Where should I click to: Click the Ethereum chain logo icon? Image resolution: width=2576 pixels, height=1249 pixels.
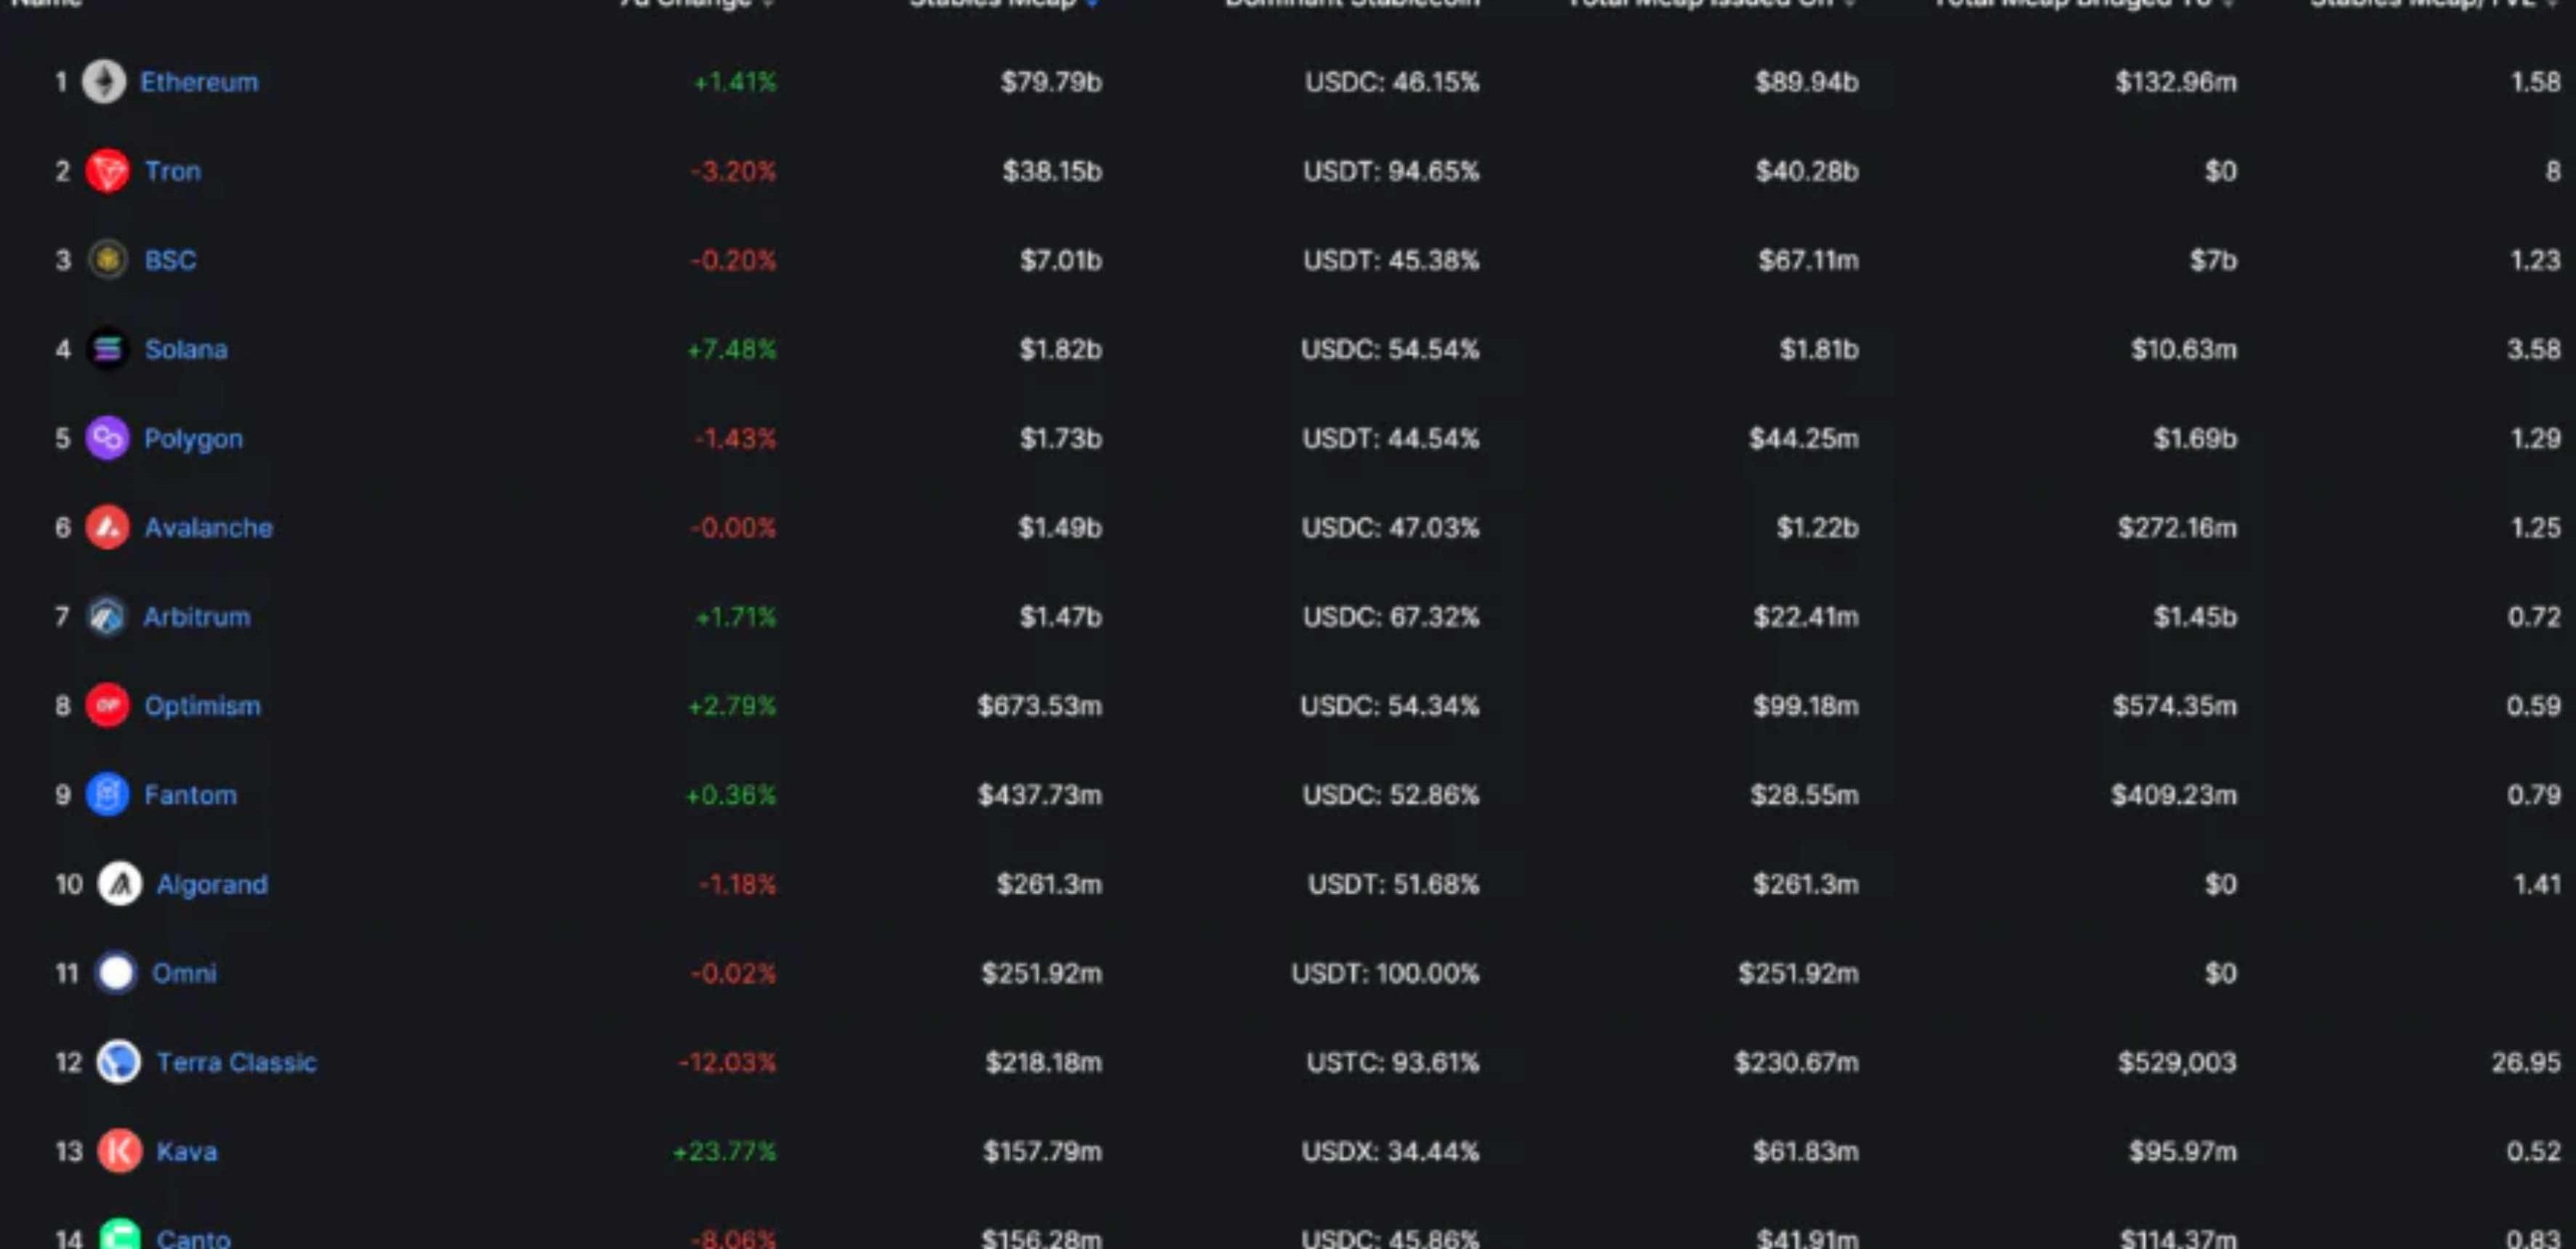click(104, 82)
